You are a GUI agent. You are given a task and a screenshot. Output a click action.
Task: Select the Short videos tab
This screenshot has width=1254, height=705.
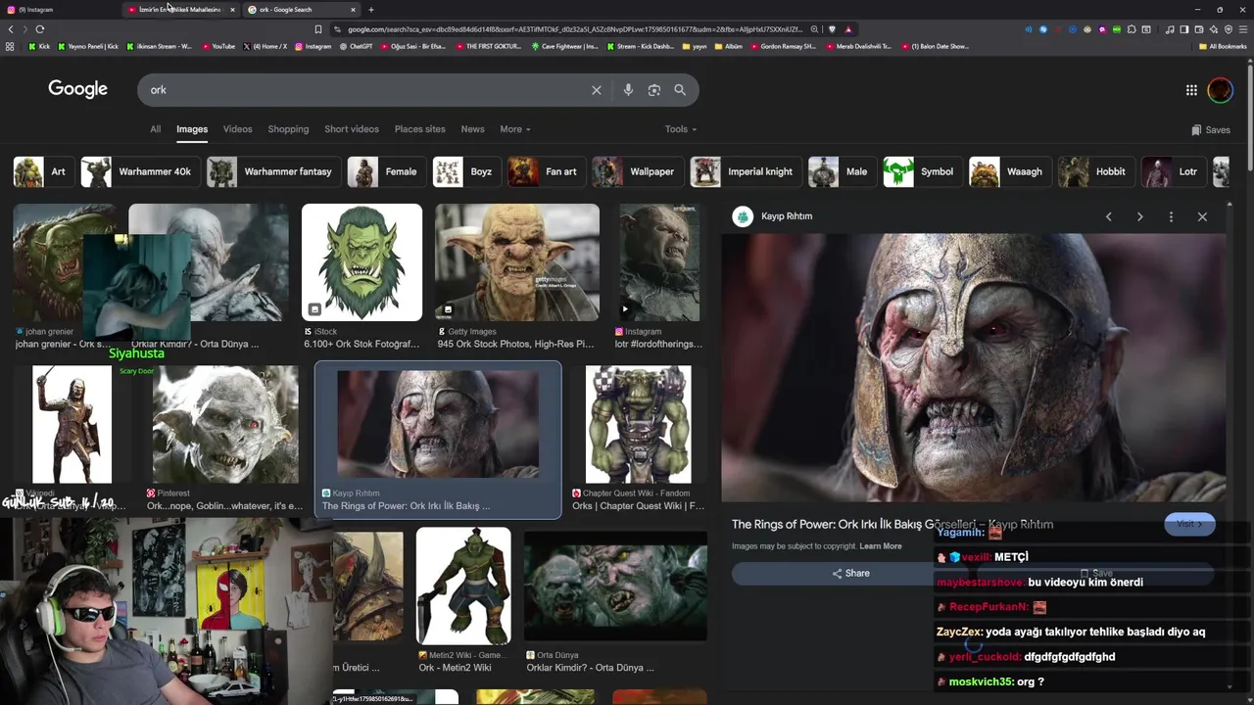click(352, 129)
